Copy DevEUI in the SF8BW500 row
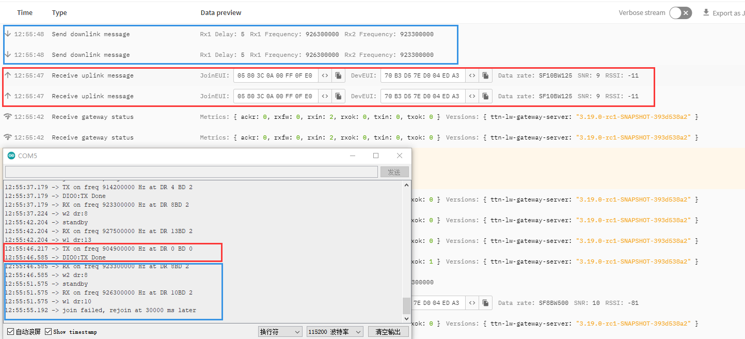This screenshot has height=339, width=745. click(x=485, y=303)
